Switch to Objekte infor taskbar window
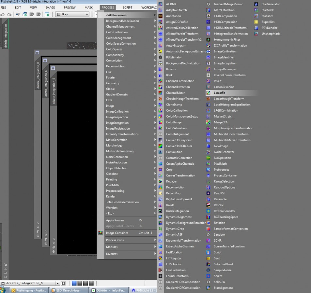 109,290
